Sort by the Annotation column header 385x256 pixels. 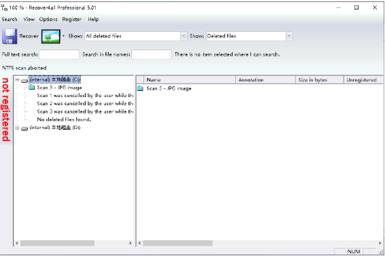click(x=265, y=79)
